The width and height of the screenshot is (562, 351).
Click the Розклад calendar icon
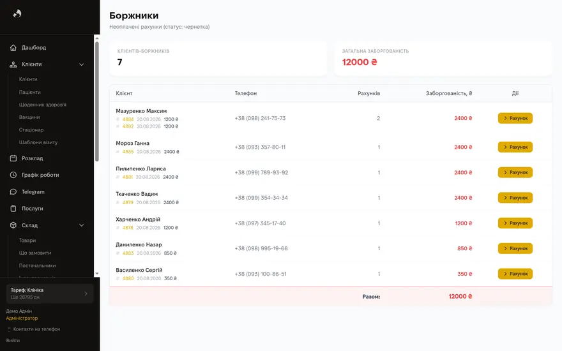13,158
